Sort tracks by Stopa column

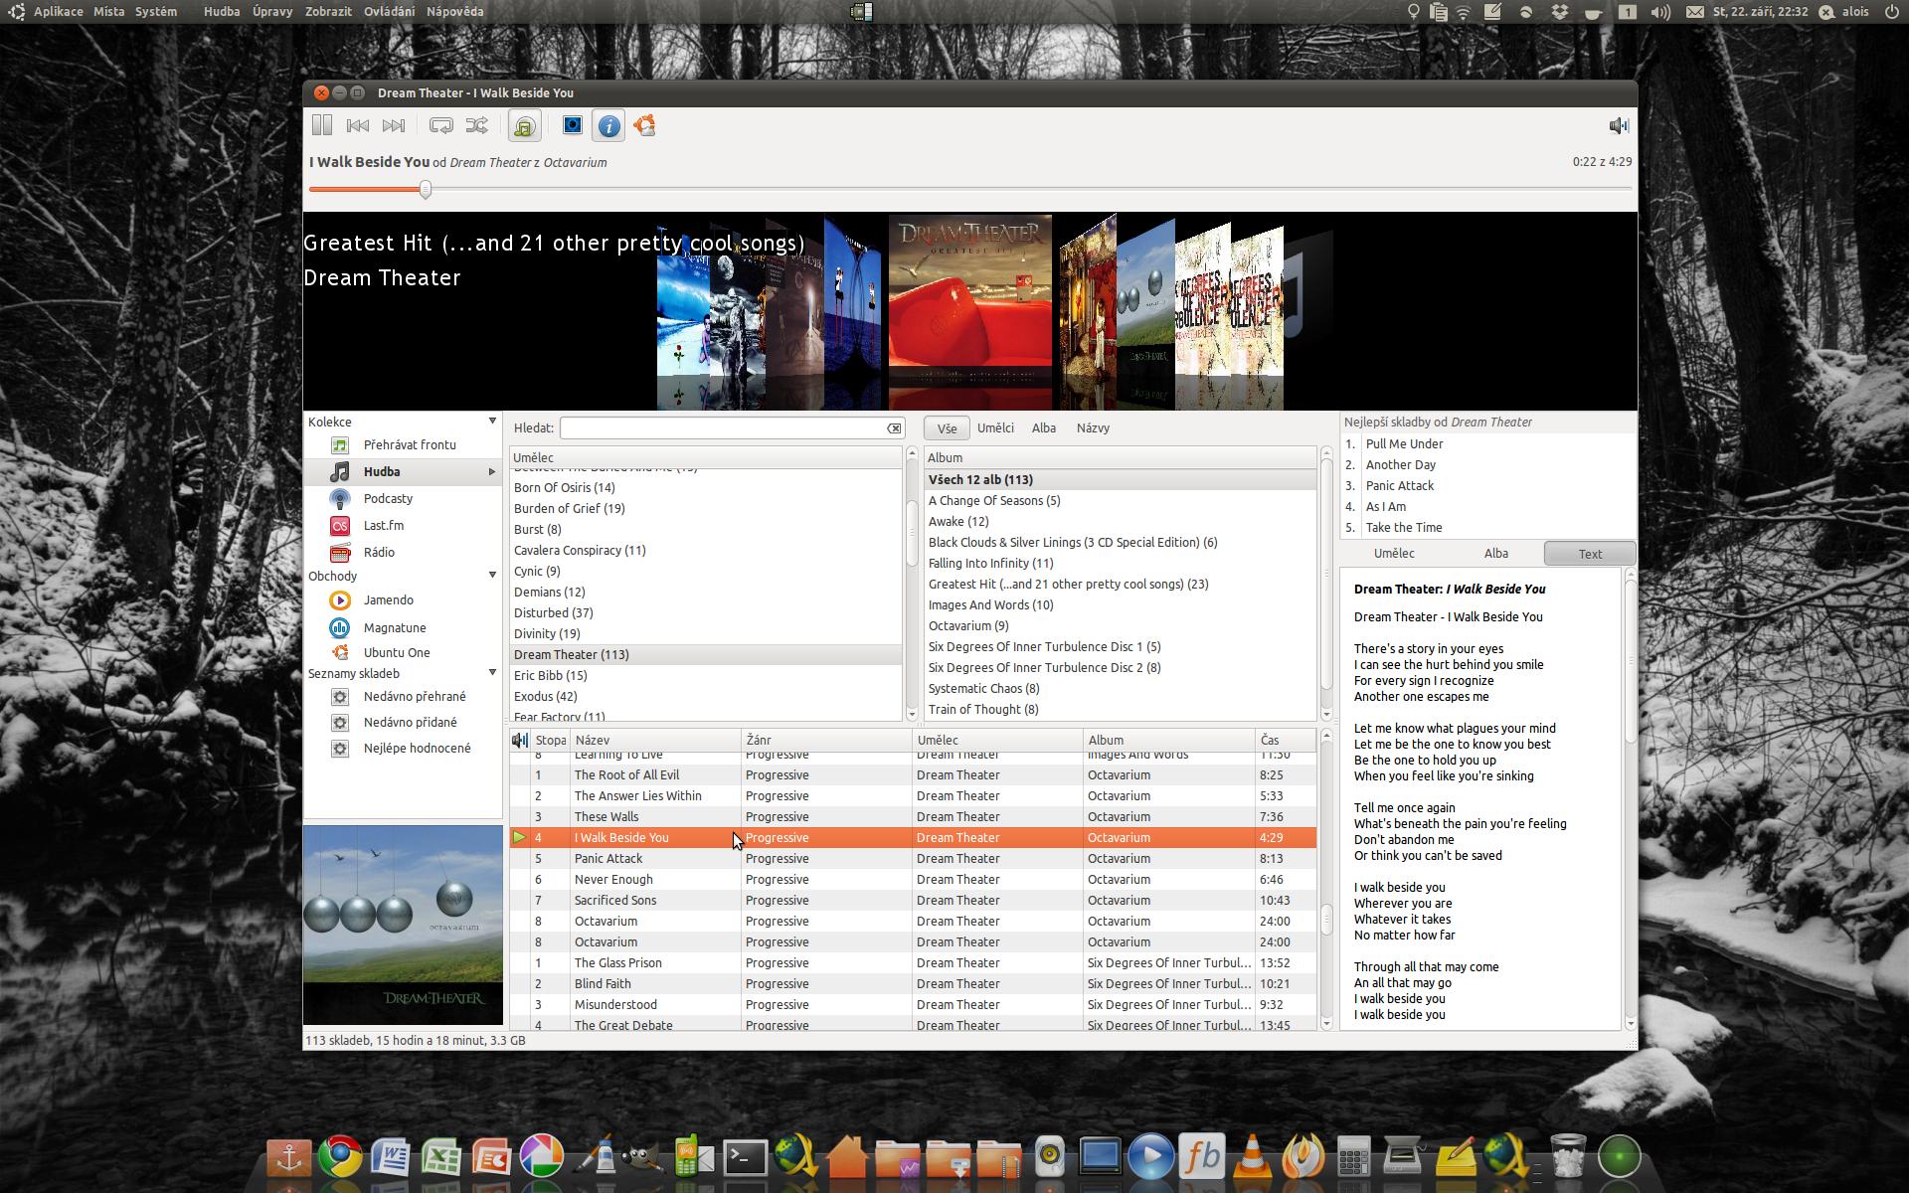click(550, 740)
